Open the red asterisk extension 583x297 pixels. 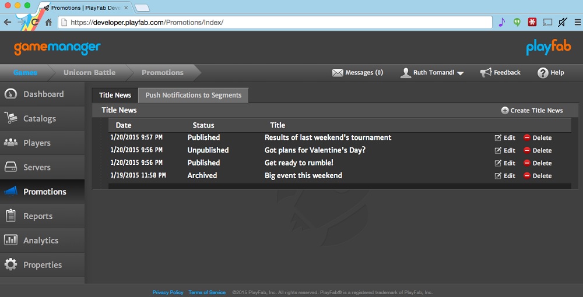532,22
